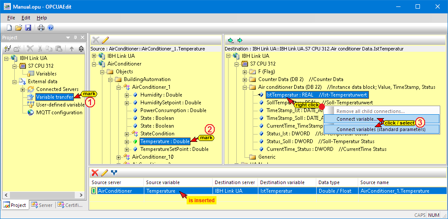Click the Project panel horizontal scrollbar
Screen dimensions: 448x219
(43, 195)
